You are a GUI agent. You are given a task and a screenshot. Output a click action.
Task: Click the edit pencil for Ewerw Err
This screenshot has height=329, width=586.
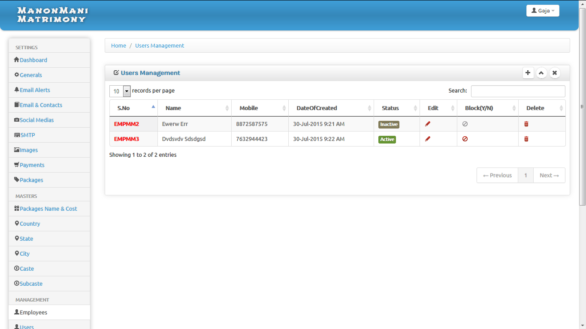click(x=428, y=124)
